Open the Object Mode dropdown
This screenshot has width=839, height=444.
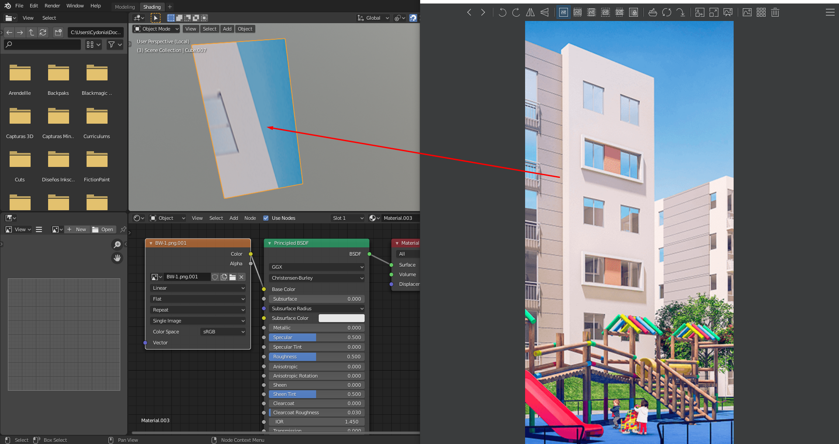coord(156,29)
